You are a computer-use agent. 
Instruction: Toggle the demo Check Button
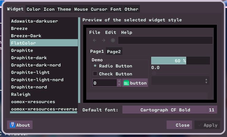click(95, 74)
